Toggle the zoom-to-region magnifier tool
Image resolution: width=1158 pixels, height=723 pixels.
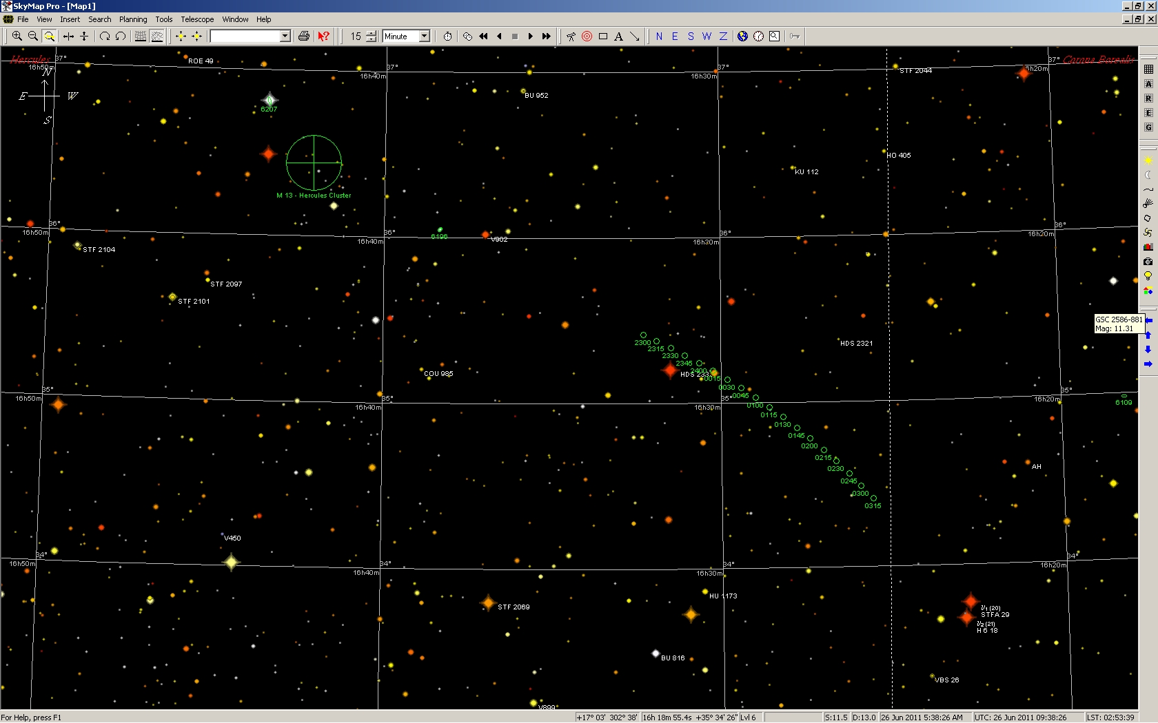[x=49, y=36]
